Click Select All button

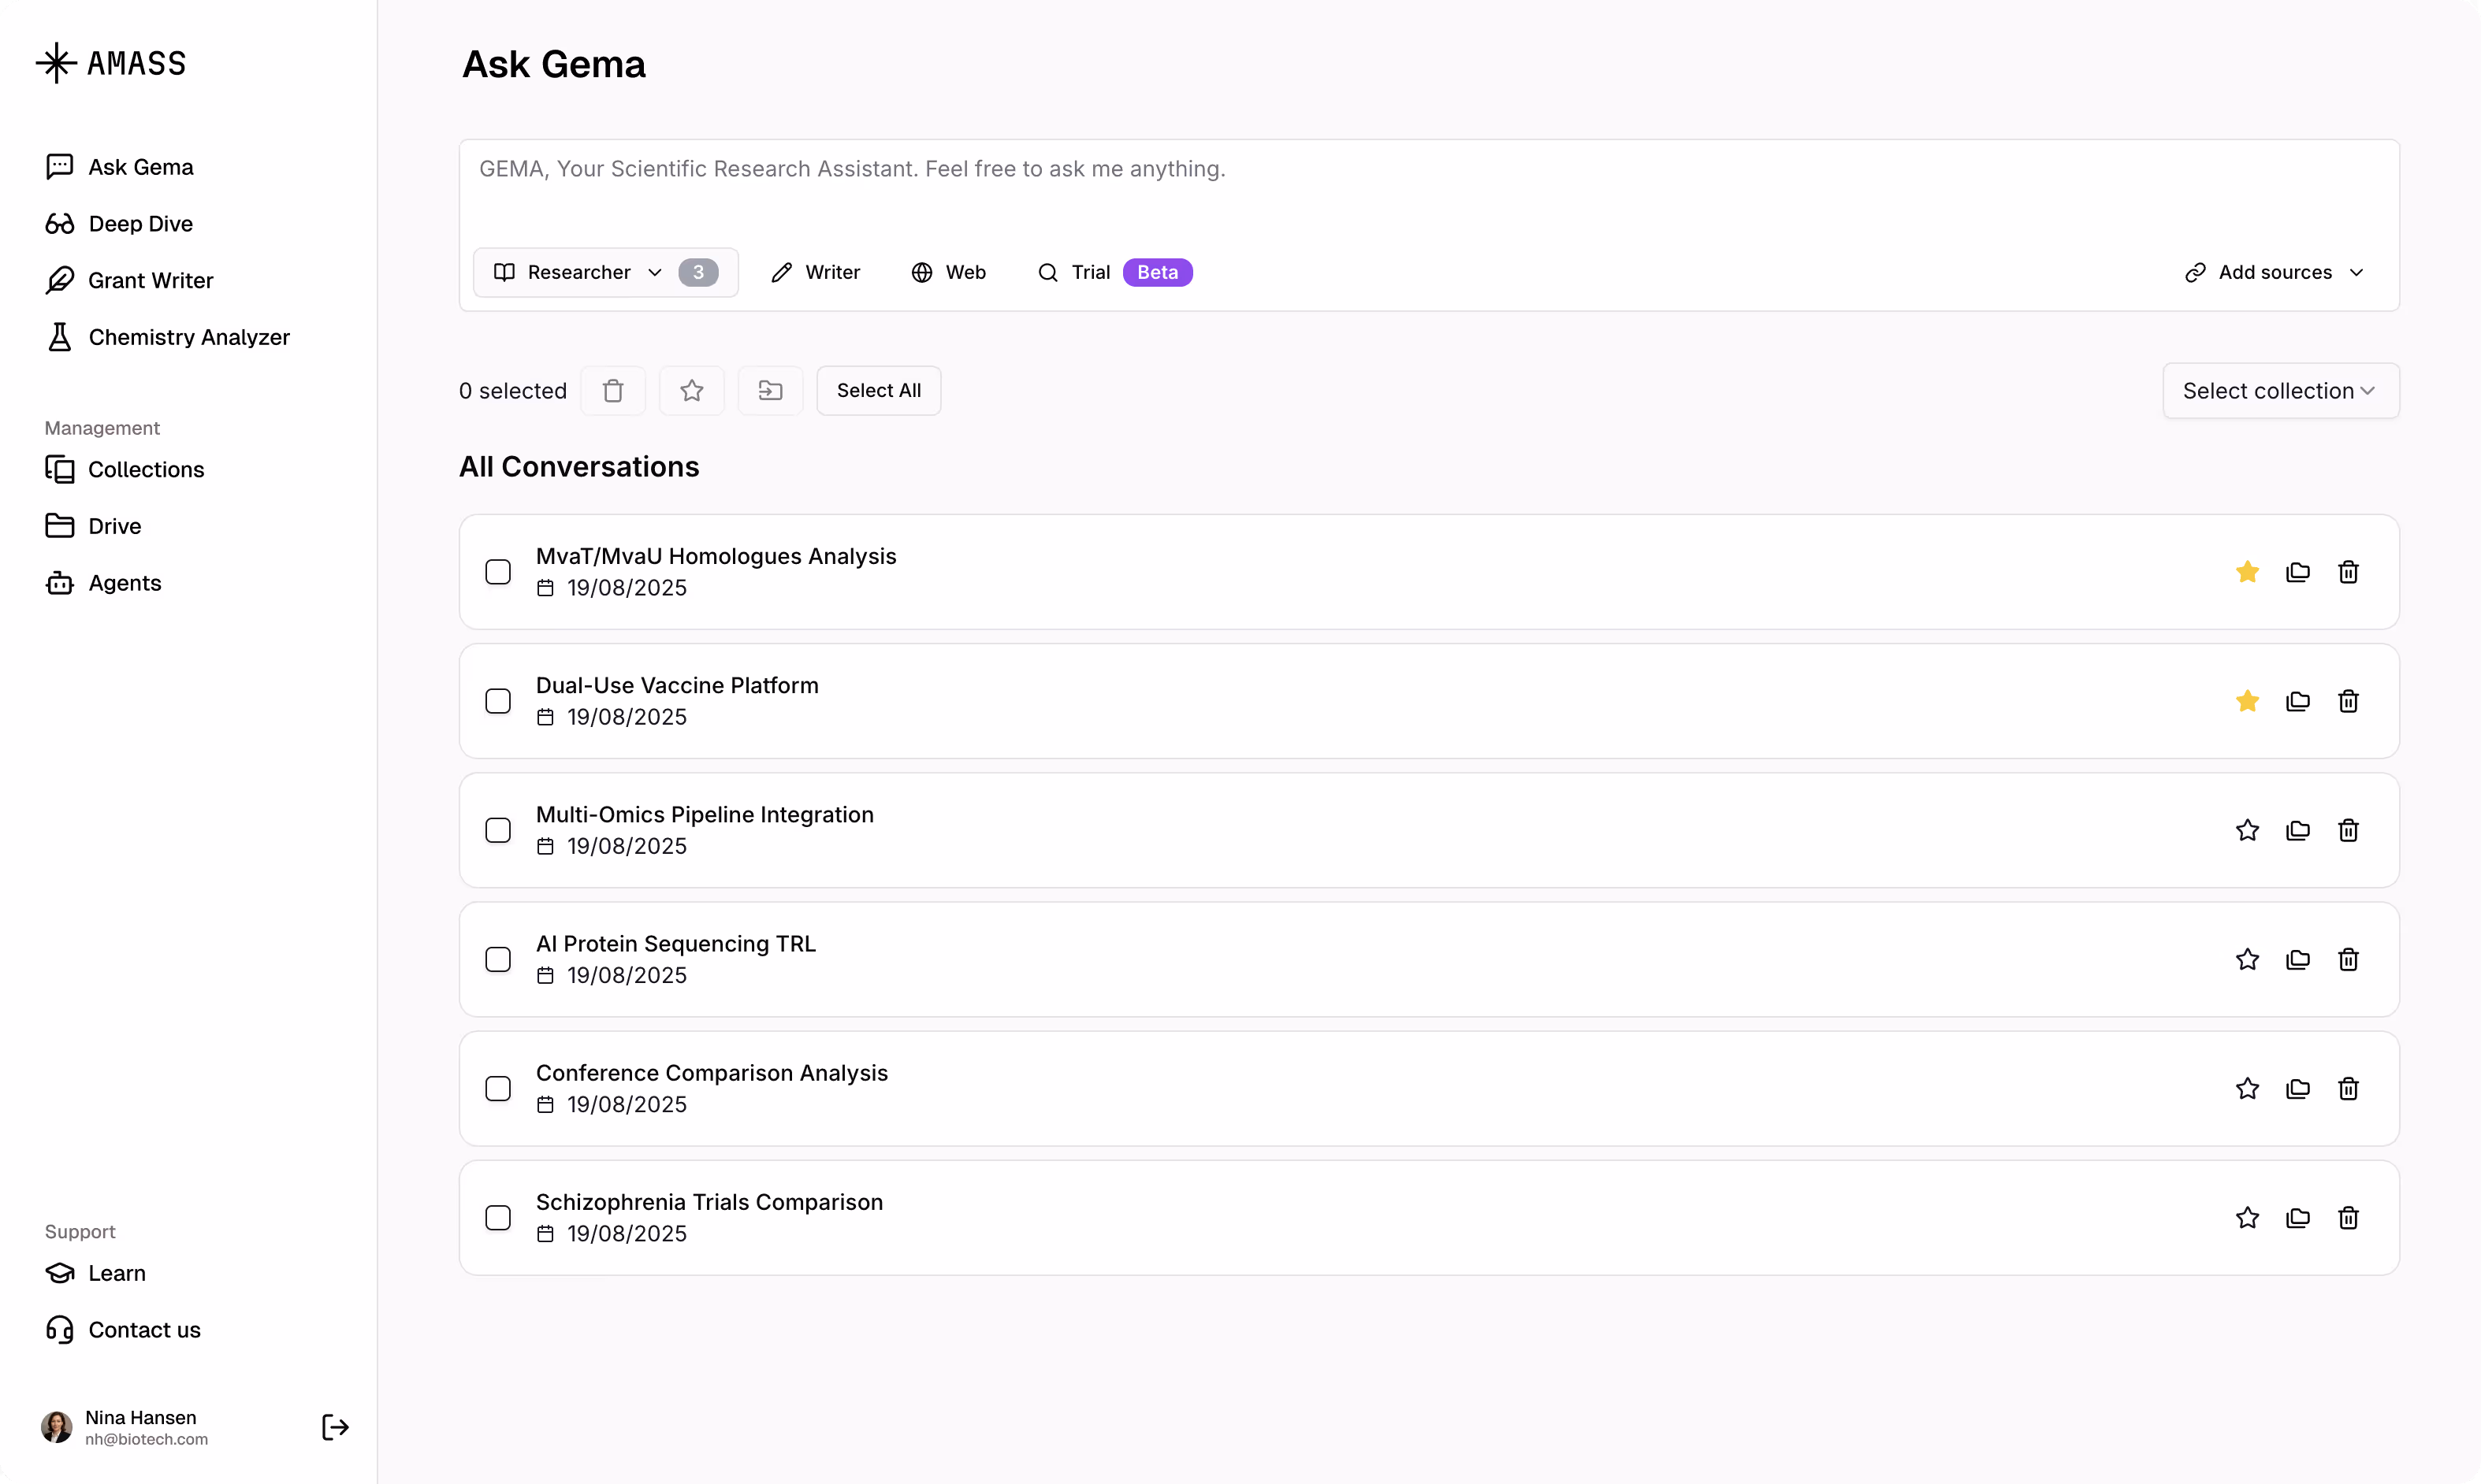click(x=878, y=390)
